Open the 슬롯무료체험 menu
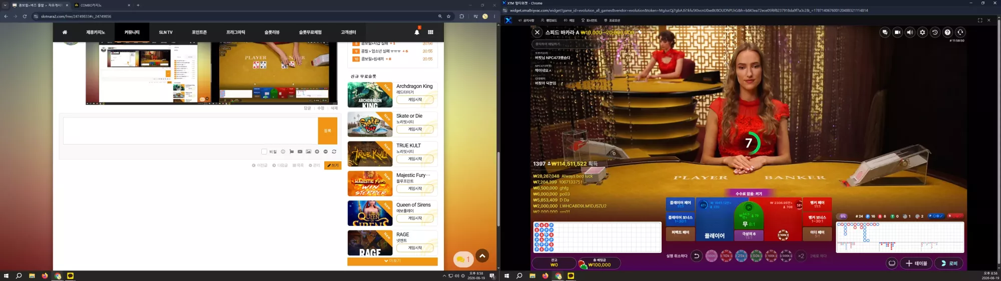The height and width of the screenshot is (281, 1001). pyautogui.click(x=310, y=32)
